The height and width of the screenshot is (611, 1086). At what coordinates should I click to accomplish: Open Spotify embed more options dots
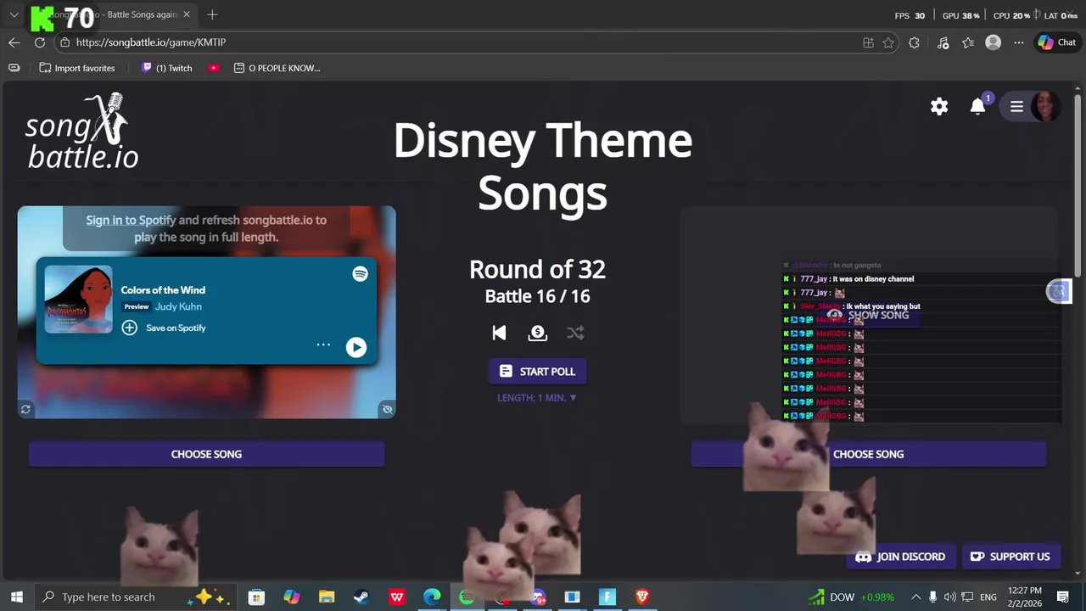(323, 345)
